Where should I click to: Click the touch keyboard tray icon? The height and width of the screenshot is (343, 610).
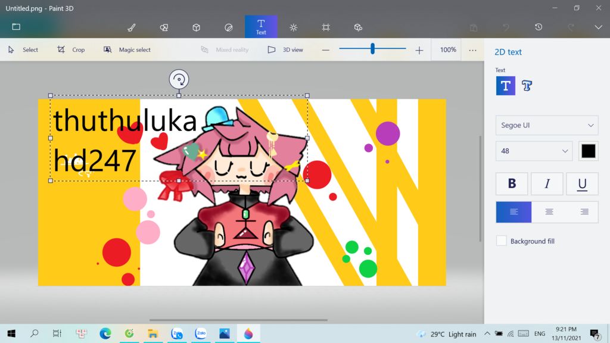tap(524, 333)
